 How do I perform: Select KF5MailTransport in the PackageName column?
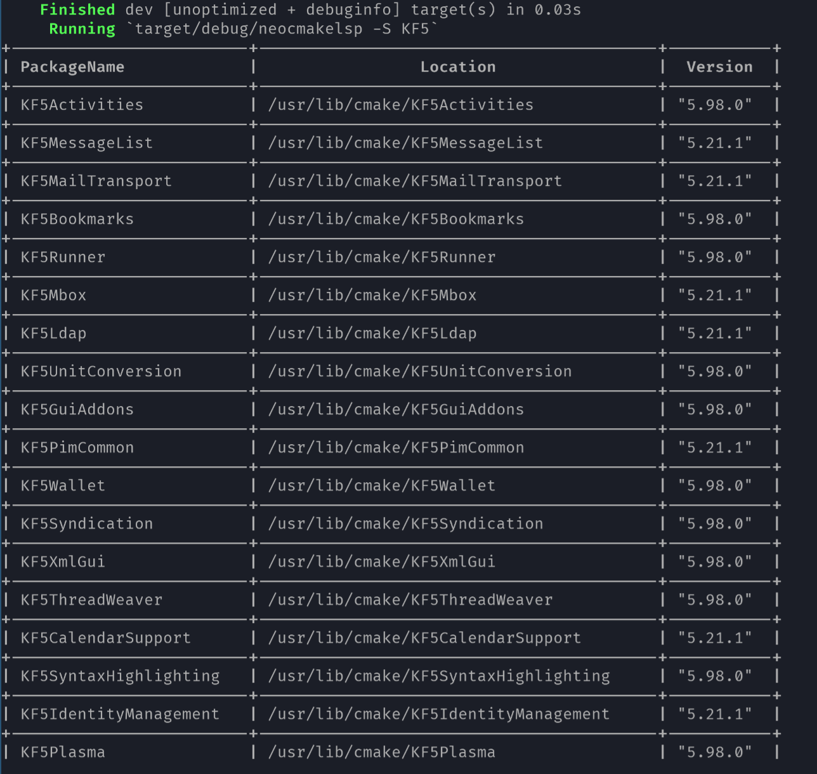click(96, 181)
